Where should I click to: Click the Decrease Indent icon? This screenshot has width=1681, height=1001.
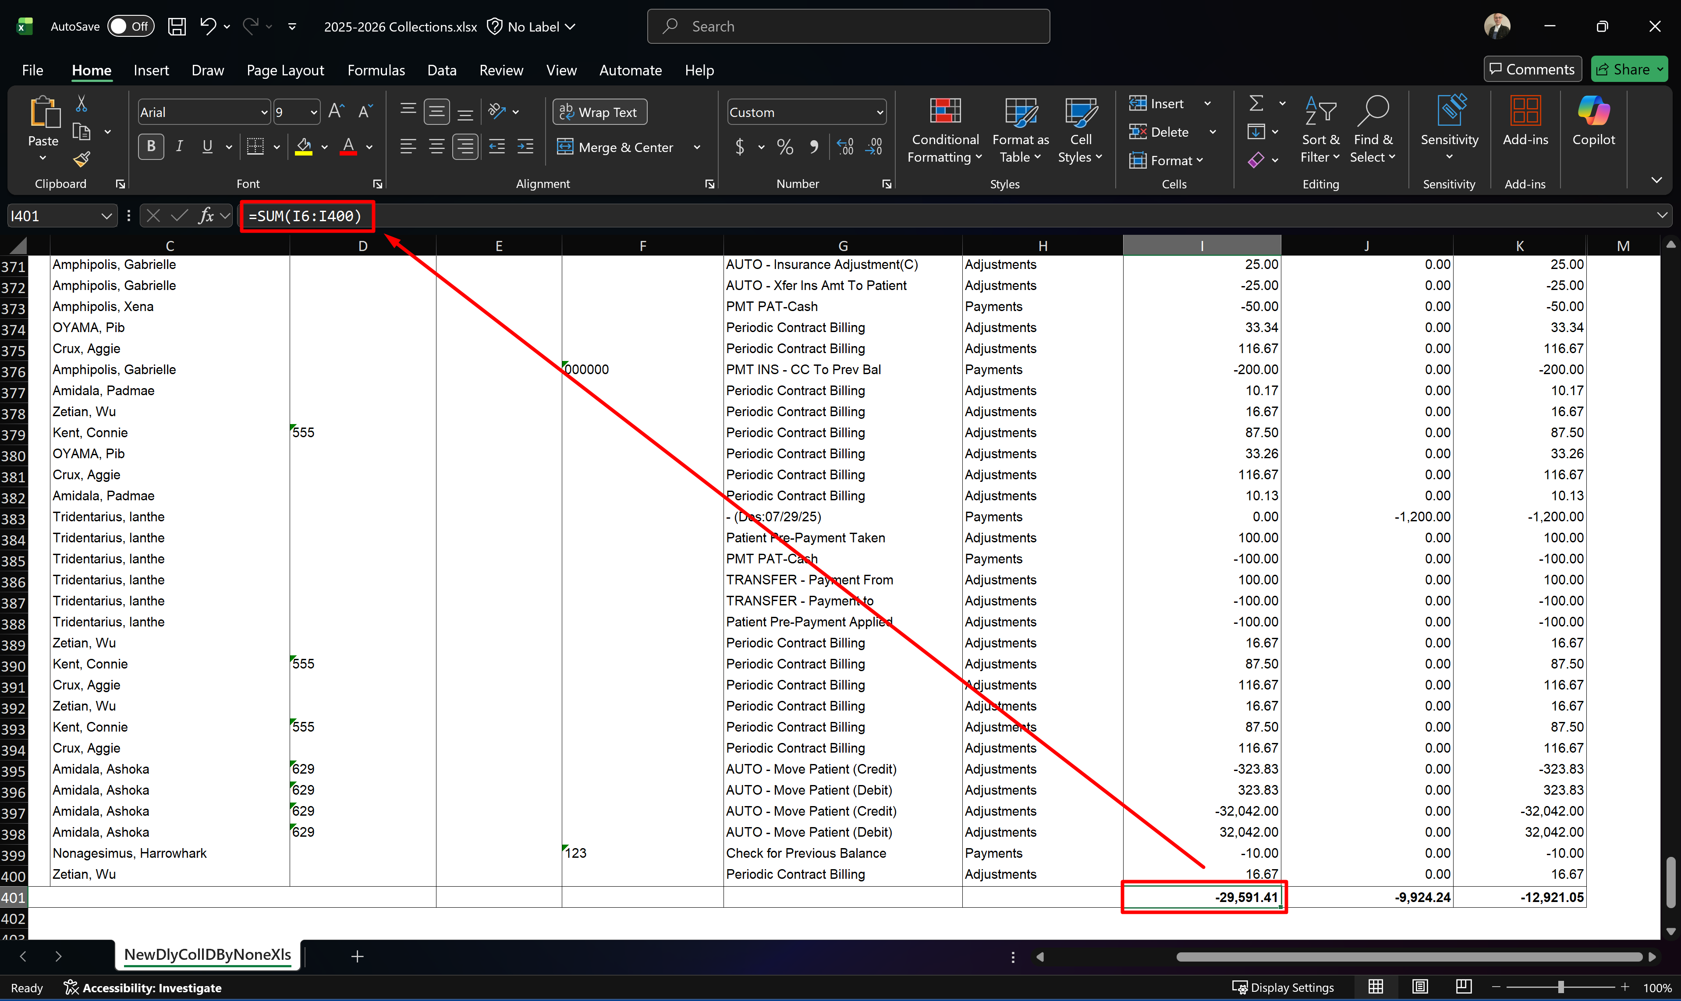click(497, 146)
